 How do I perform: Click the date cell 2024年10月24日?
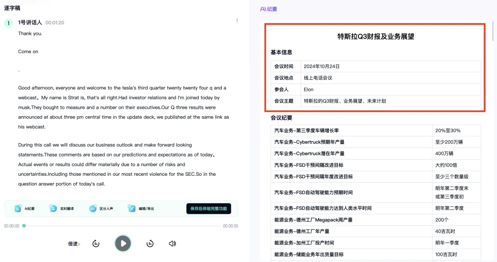click(391, 67)
